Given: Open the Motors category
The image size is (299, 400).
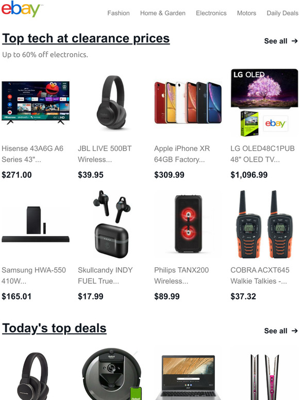Looking at the screenshot, I should [246, 13].
